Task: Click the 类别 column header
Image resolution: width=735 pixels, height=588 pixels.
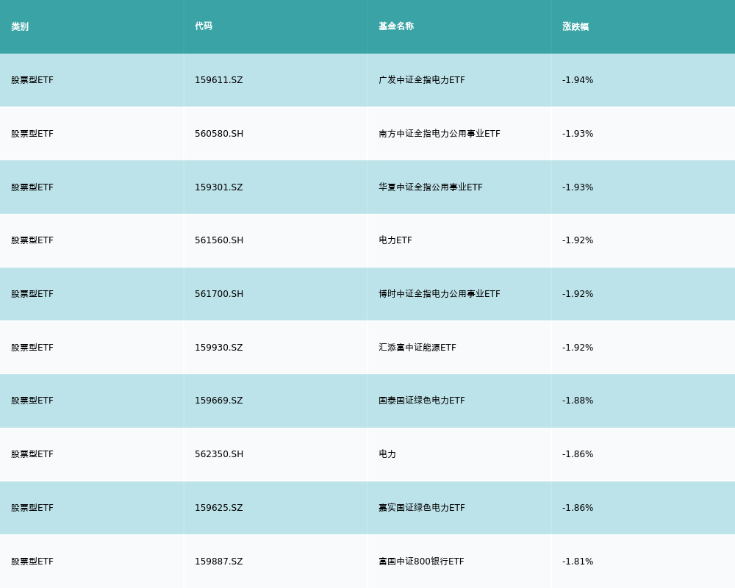Action: pyautogui.click(x=20, y=26)
